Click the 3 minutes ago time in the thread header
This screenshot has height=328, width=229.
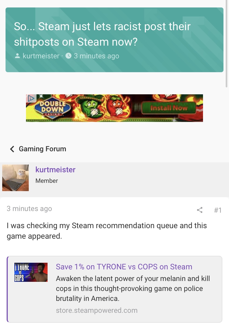pos(97,56)
